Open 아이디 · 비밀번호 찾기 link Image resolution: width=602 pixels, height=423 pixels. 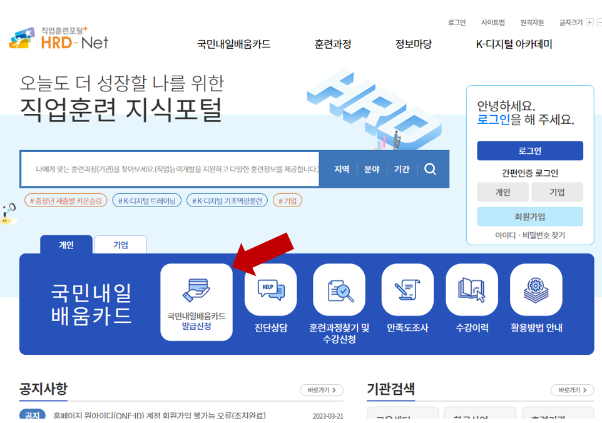[530, 235]
